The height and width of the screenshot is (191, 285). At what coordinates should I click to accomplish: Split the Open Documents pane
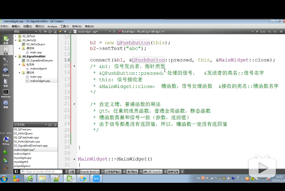pos(50,125)
